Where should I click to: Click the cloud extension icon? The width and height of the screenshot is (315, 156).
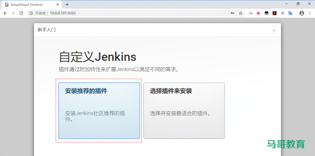[x=250, y=13]
